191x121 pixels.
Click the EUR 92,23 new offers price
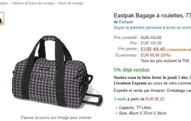click(155, 99)
